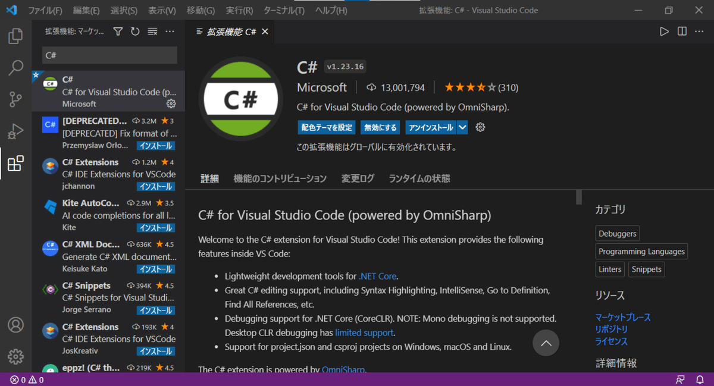Refresh the extensions list
Screen dimensions: 714x386
(x=135, y=32)
